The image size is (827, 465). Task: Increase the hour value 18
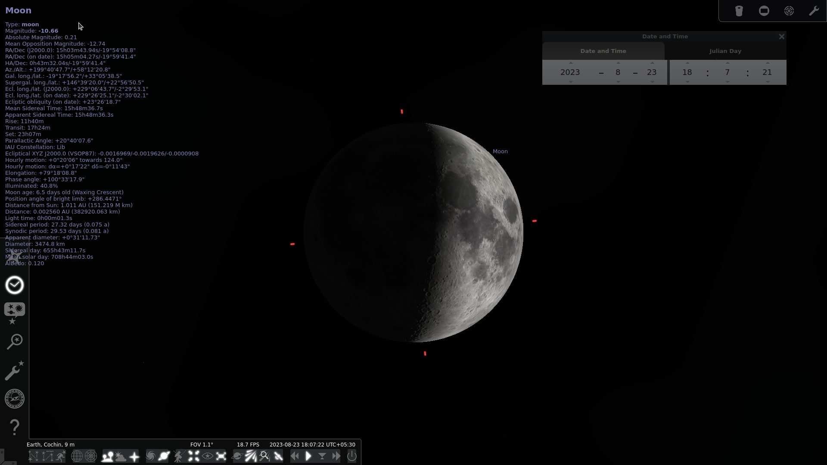(x=687, y=63)
